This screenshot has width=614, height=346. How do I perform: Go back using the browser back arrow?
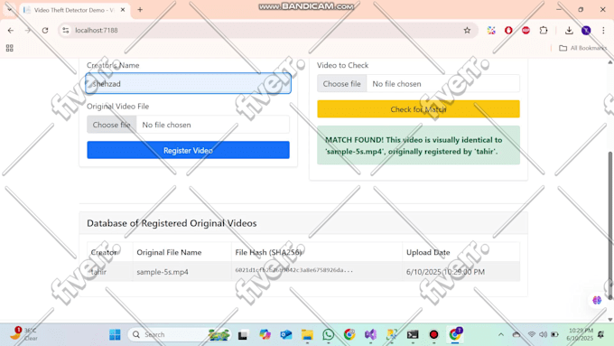coord(11,30)
